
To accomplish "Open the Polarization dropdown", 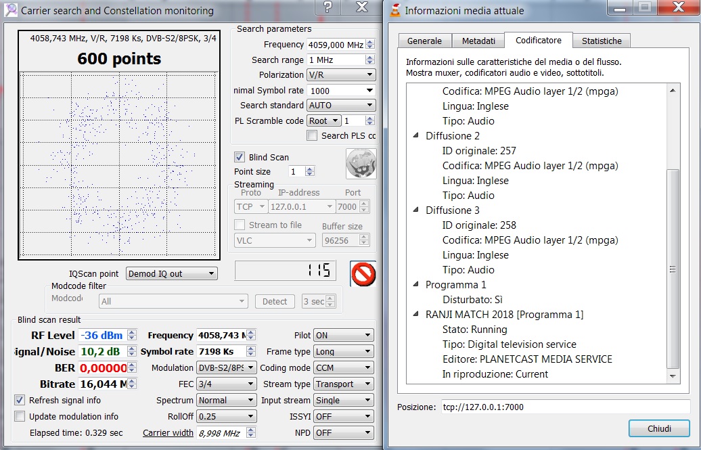I will (341, 74).
